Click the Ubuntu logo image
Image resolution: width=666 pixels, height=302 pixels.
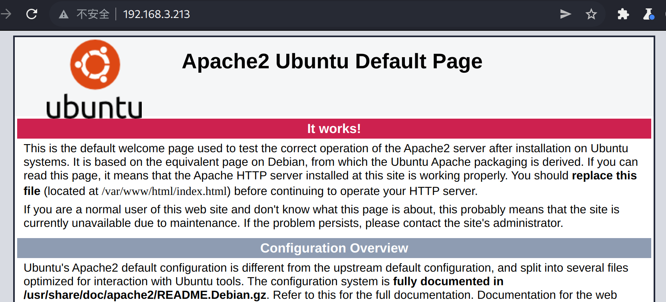[x=95, y=79]
